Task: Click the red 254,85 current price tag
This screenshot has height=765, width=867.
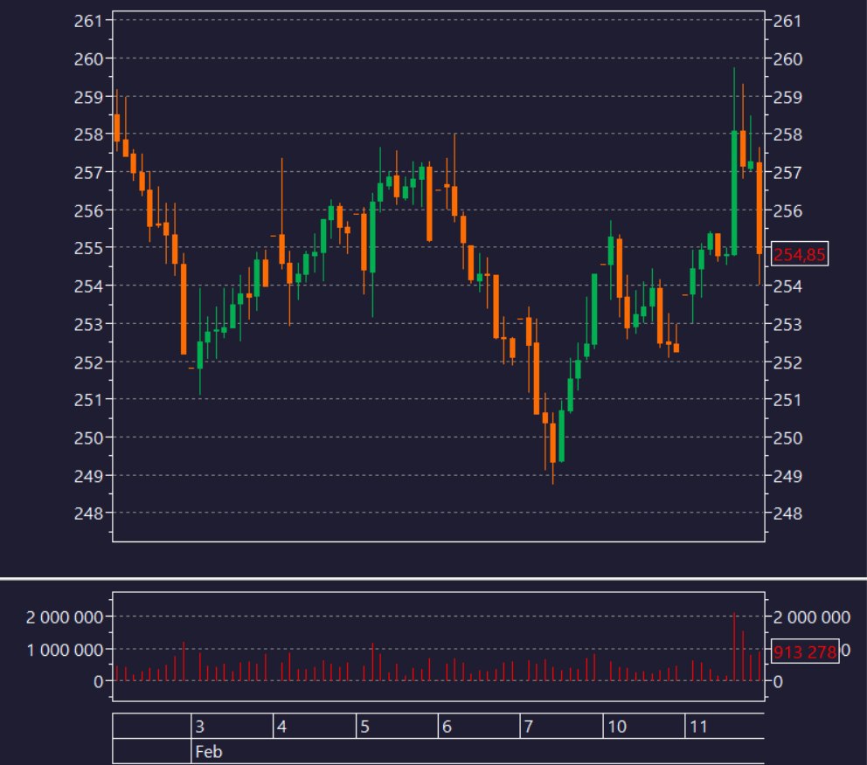Action: pyautogui.click(x=799, y=254)
